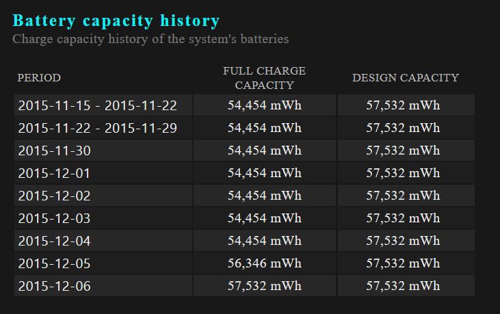The width and height of the screenshot is (500, 314).
Task: Select period '2015-11-22 - 2015-11-29'
Action: (103, 128)
